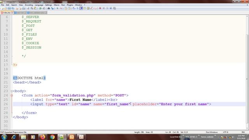Close the form_validation.php tab

pyautogui.click(x=46, y=12)
